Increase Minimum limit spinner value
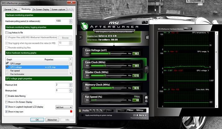 (x=71, y=90)
